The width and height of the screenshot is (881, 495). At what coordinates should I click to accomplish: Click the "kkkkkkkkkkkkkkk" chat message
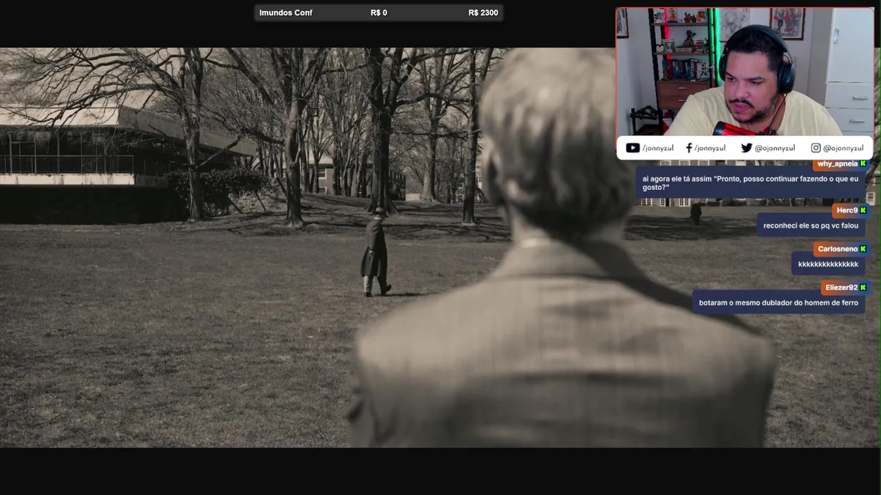click(x=828, y=264)
